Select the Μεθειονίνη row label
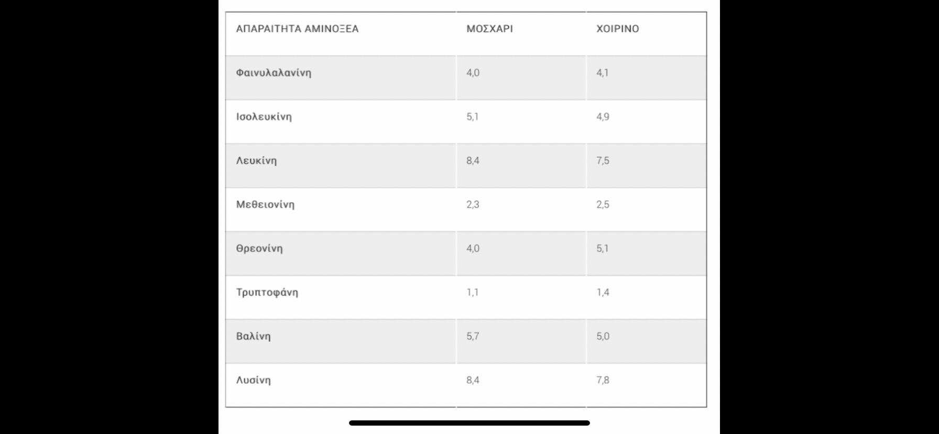This screenshot has height=434, width=939. pyautogui.click(x=265, y=204)
